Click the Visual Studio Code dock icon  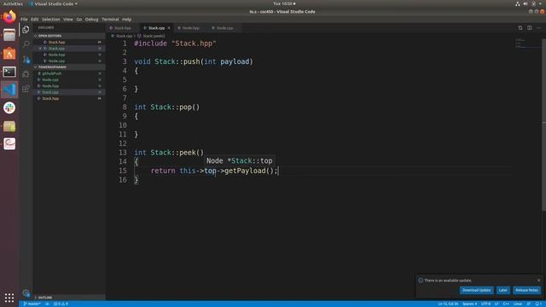pos(9,90)
